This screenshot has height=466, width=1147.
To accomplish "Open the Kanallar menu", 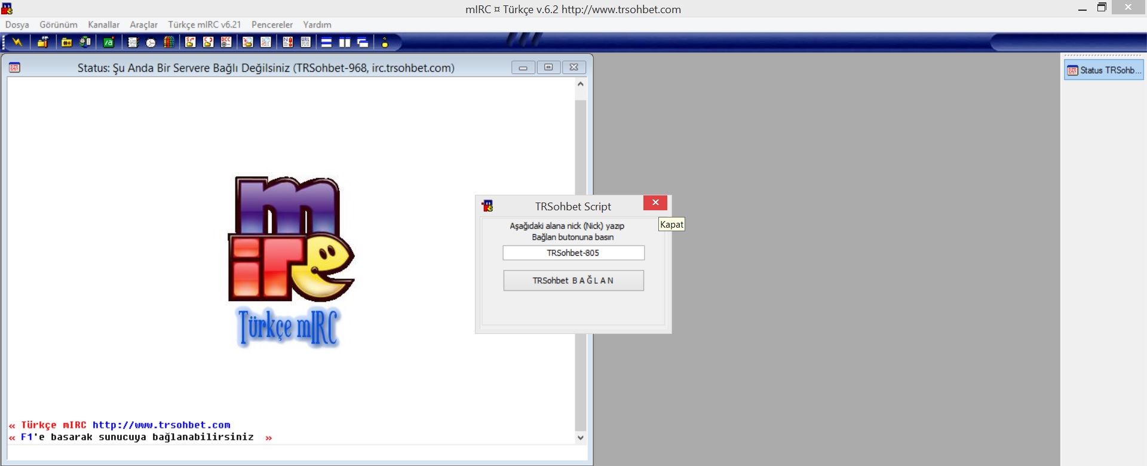I will (103, 24).
